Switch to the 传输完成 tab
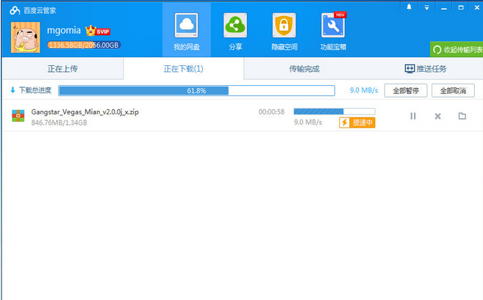The width and height of the screenshot is (483, 300). point(304,69)
